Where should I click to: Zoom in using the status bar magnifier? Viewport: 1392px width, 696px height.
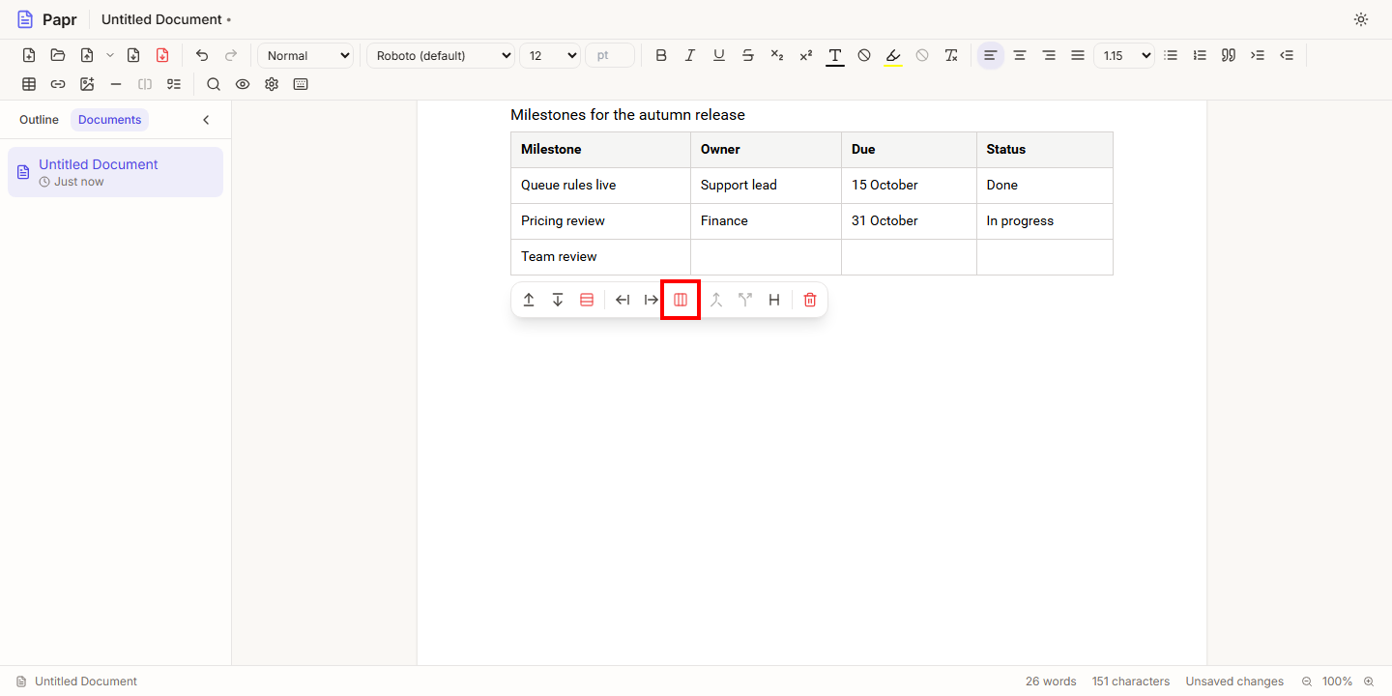tap(1369, 681)
